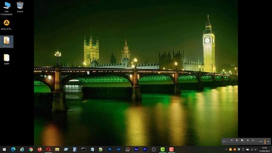Select the Musicas folder on desktop

7,42
